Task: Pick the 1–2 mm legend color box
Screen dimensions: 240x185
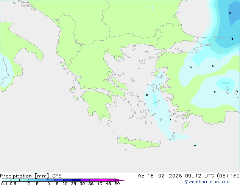Action: click(24, 180)
